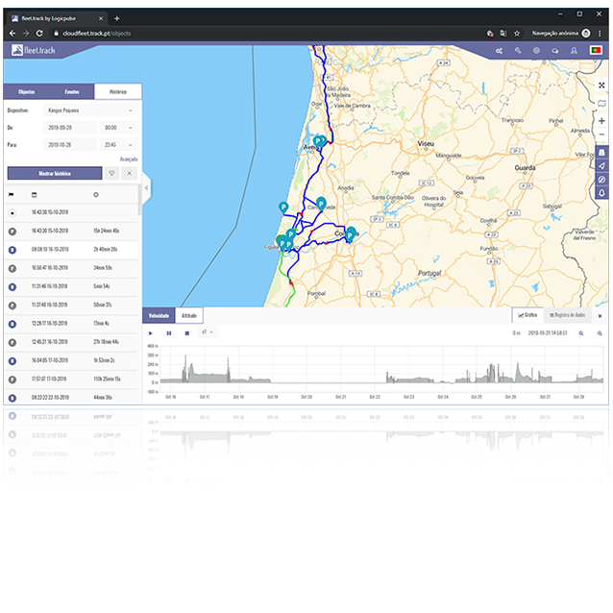Click the Avançado link

point(129,159)
